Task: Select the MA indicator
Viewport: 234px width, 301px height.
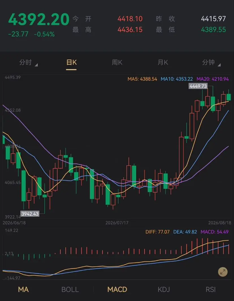Action: 23,289
